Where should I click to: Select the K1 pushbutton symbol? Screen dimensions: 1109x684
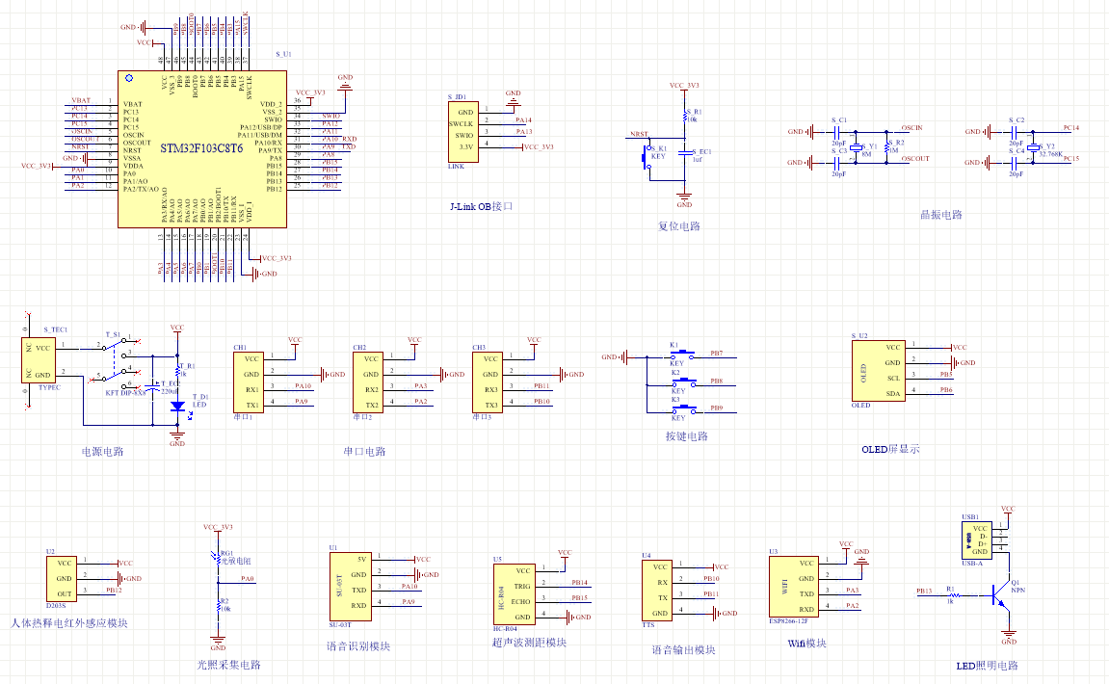[683, 354]
